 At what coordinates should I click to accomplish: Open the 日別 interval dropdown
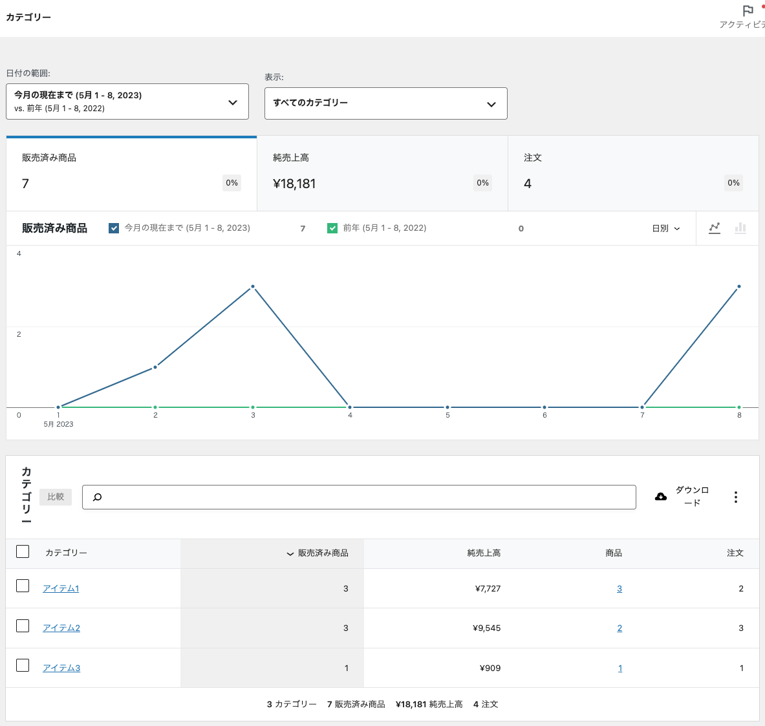[x=665, y=228]
